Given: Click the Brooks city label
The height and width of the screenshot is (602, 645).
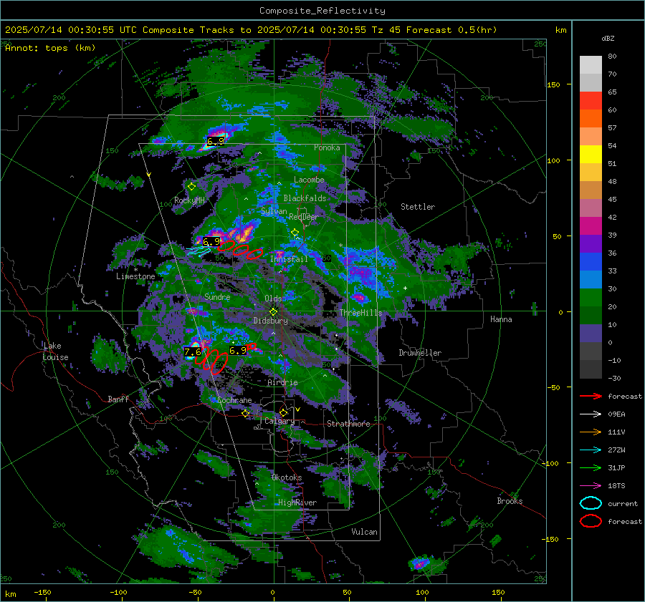Looking at the screenshot, I should click(510, 501).
